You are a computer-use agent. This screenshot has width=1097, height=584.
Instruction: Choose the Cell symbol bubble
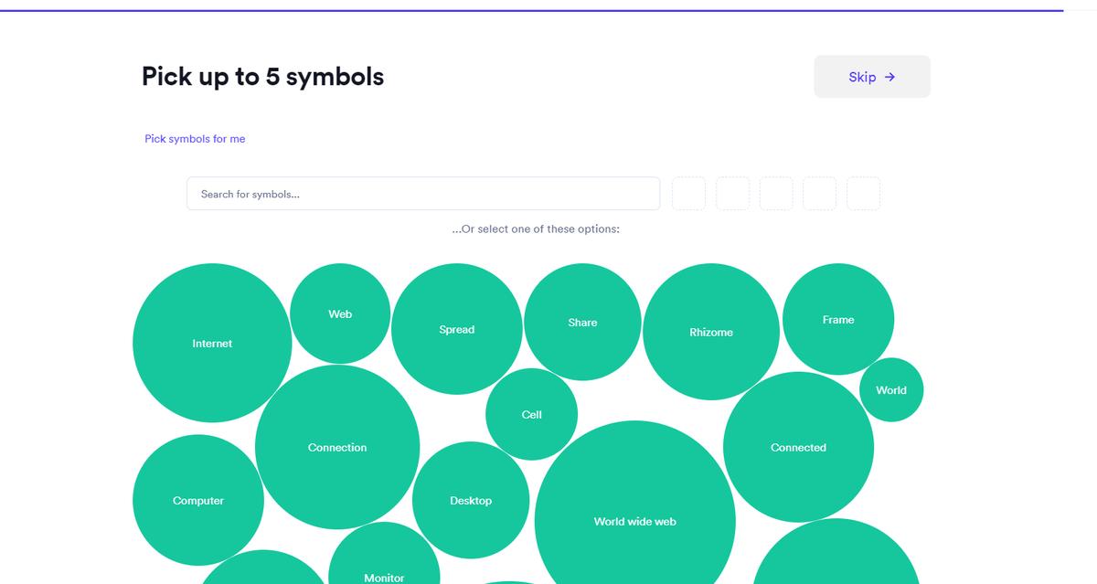531,414
